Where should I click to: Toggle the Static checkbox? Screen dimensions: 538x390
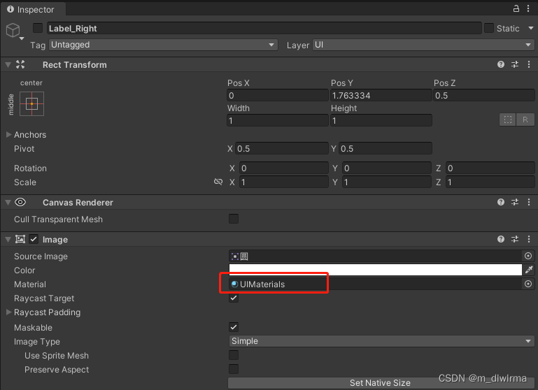pos(489,28)
